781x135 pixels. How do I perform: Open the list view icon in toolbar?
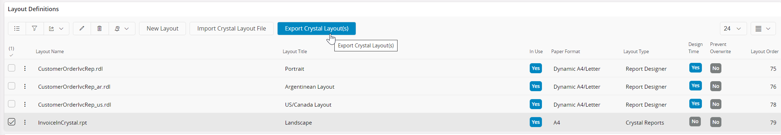pos(17,29)
